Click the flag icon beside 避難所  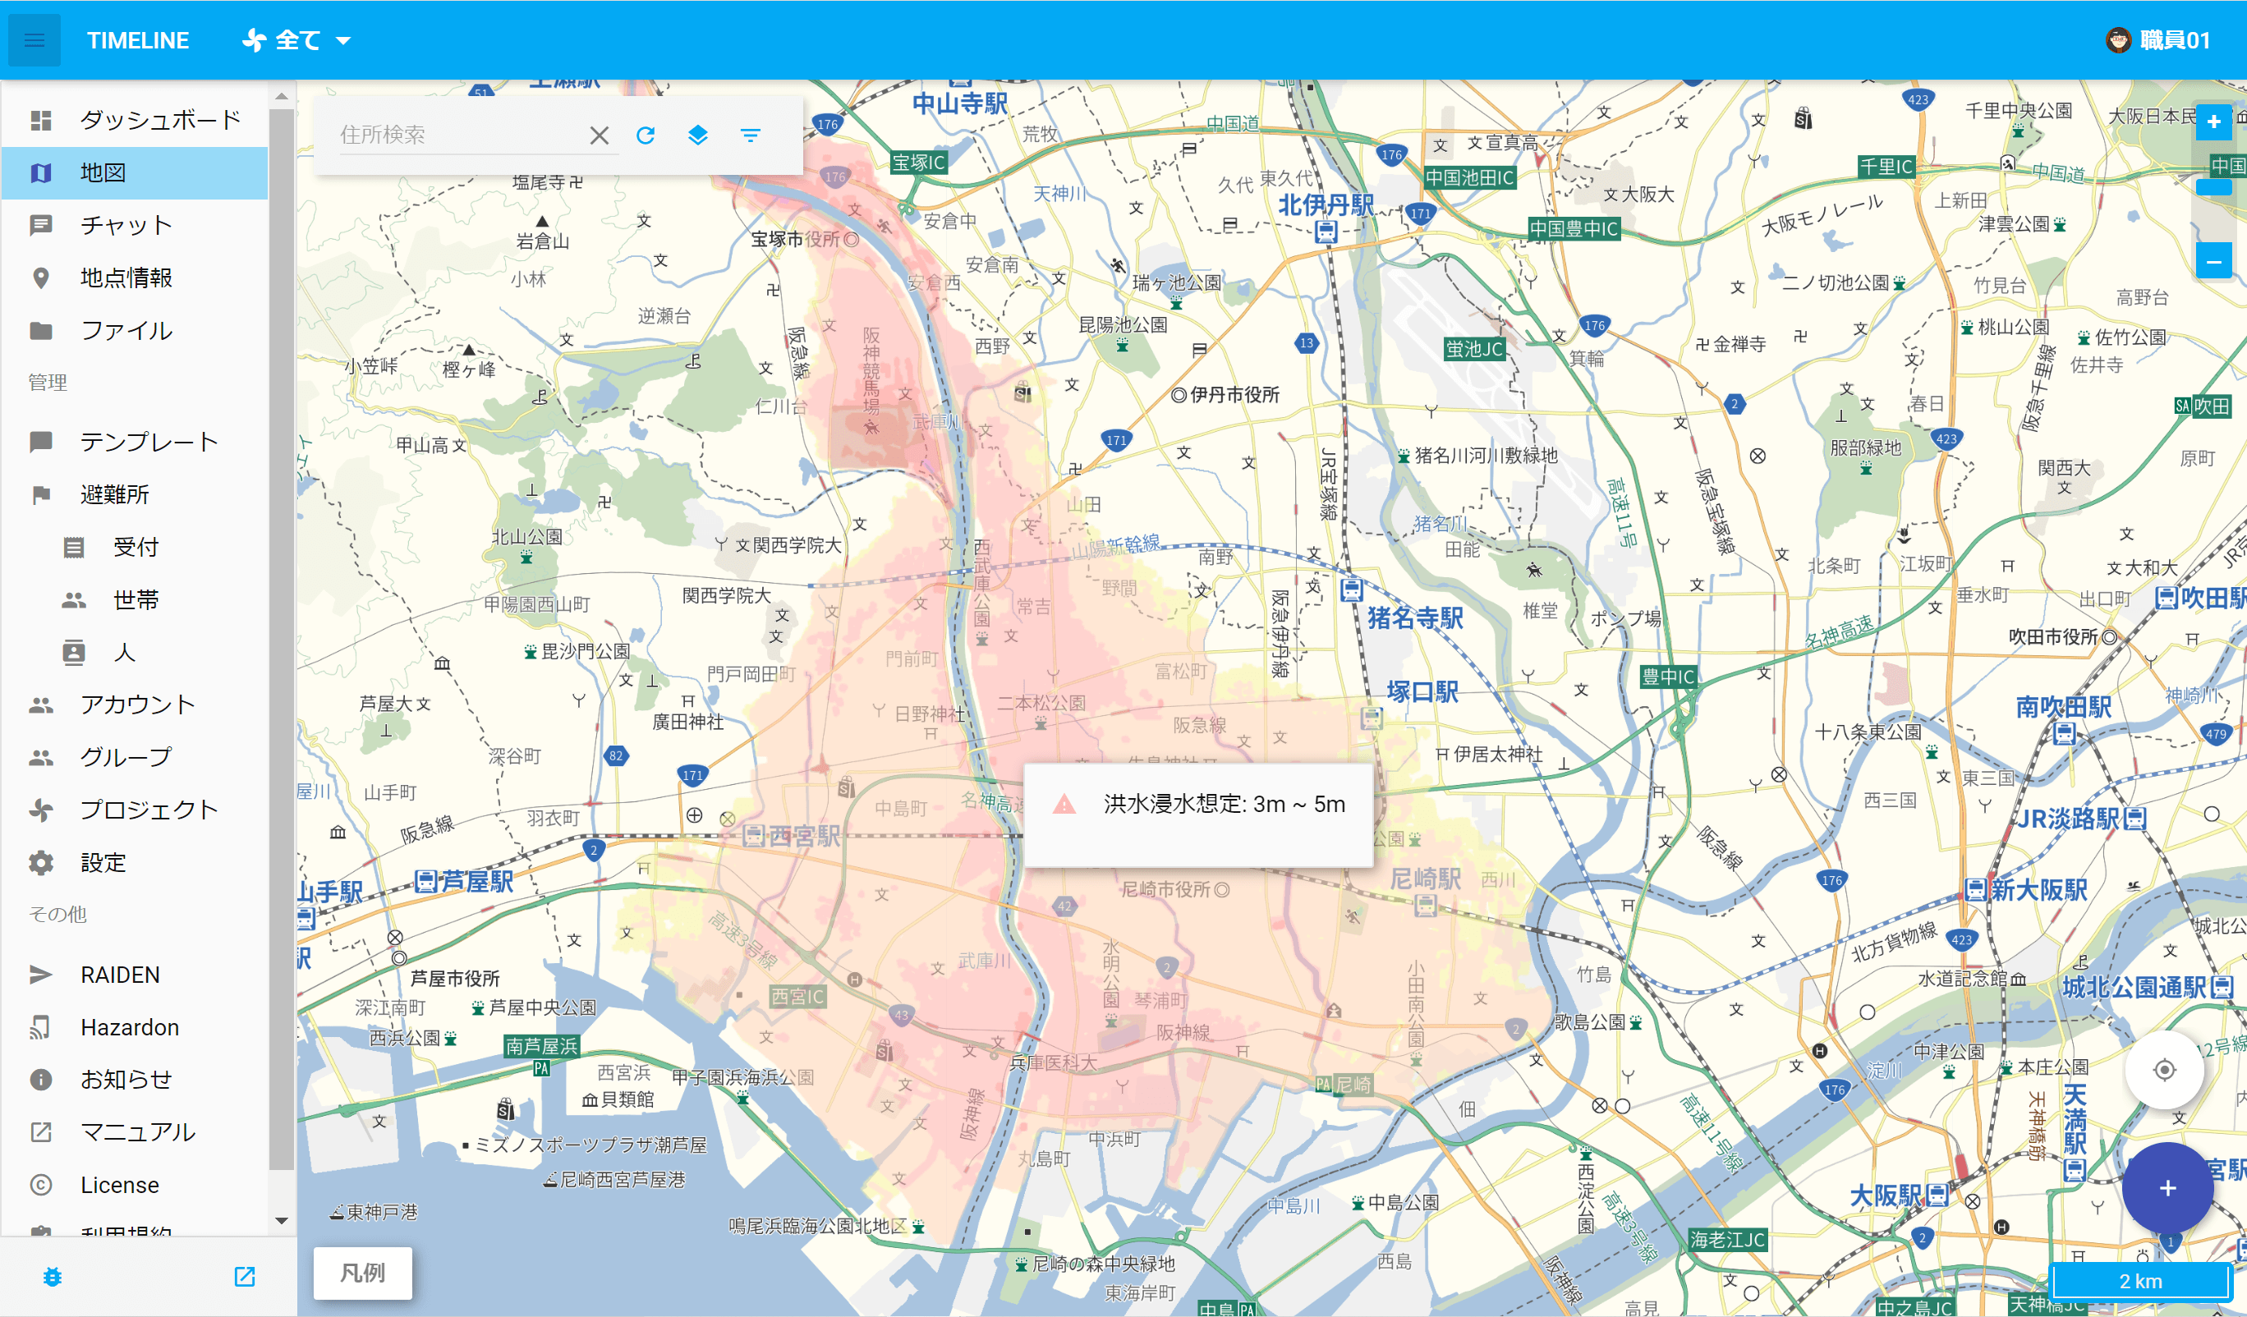point(41,494)
